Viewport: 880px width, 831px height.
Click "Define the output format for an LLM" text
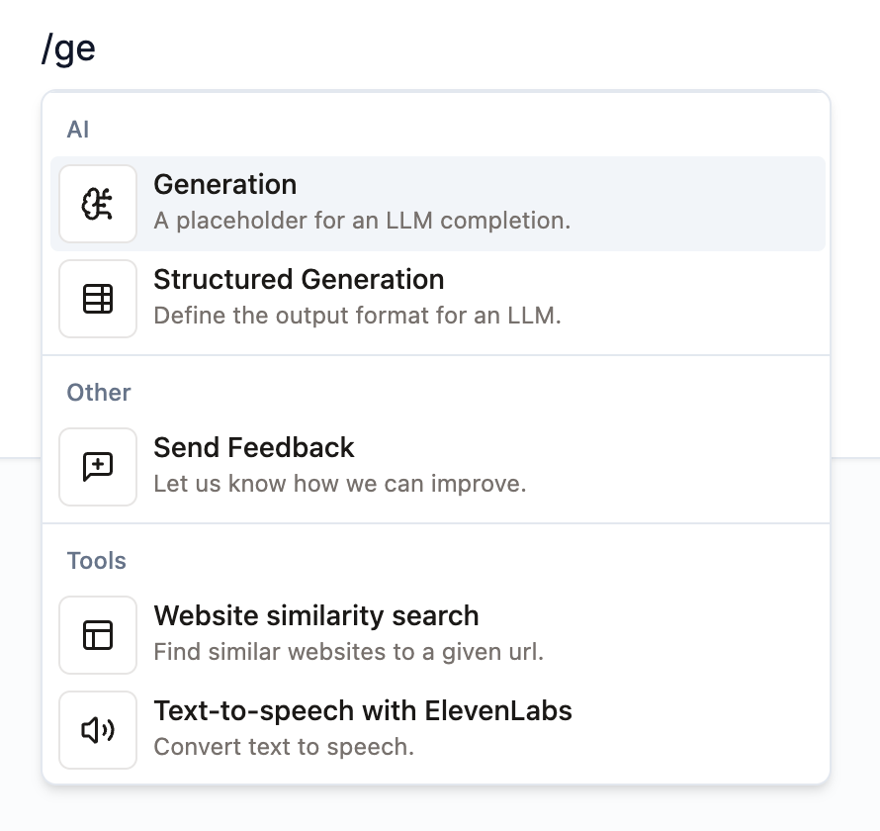(357, 317)
